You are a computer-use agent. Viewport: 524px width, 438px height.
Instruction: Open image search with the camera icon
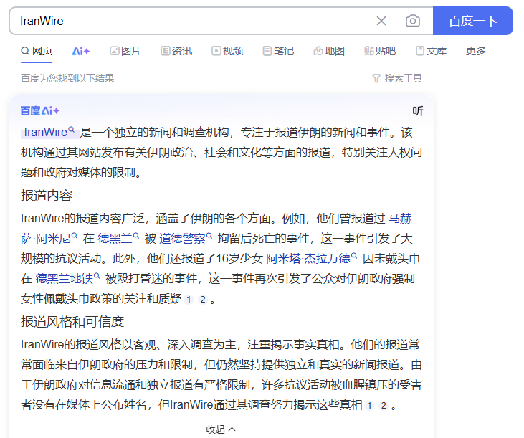[x=413, y=21]
